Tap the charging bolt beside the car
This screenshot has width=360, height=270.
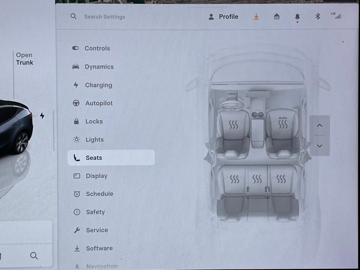[42, 116]
